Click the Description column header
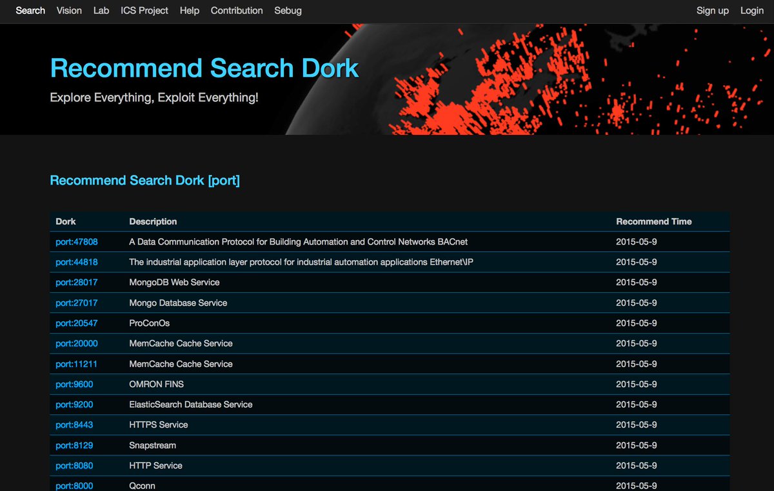Screen dimensions: 774x491 [153, 221]
